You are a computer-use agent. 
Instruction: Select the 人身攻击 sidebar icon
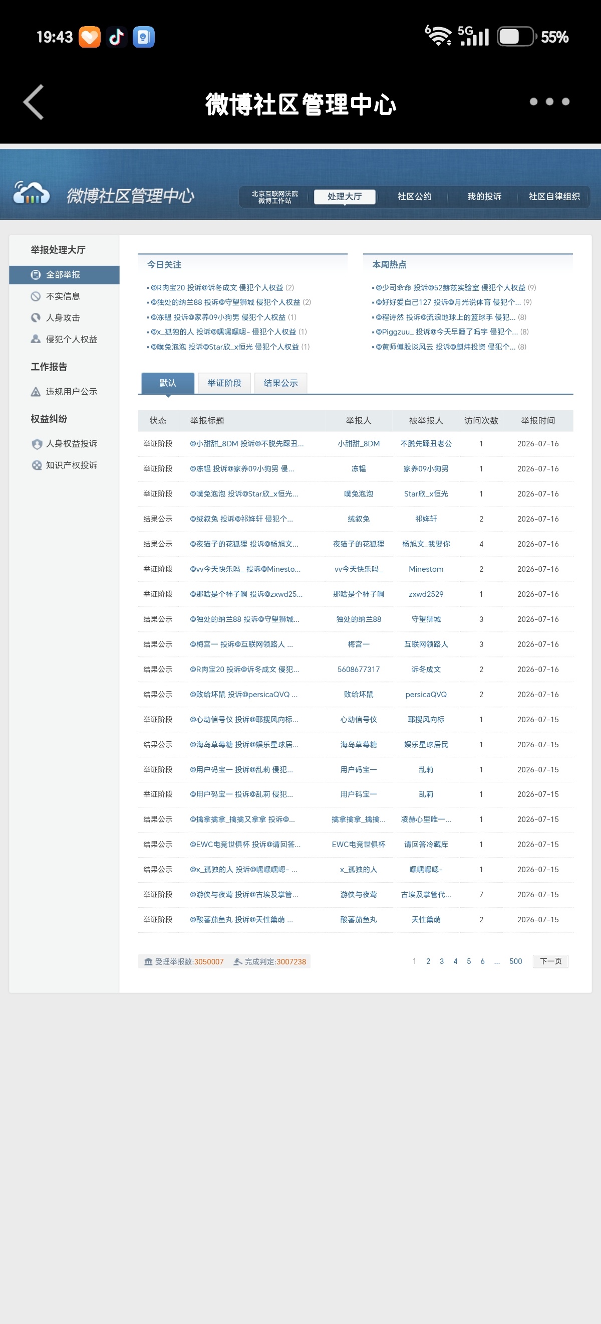36,317
